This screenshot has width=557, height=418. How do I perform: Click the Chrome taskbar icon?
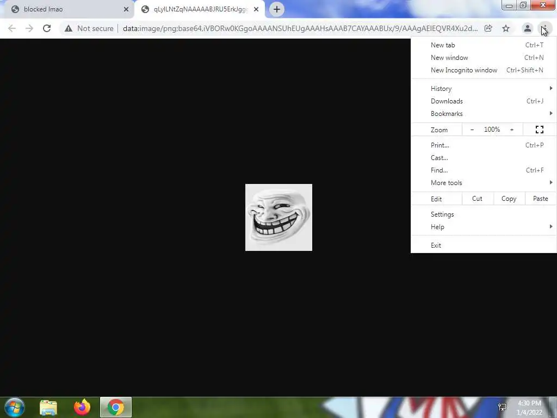click(x=116, y=407)
